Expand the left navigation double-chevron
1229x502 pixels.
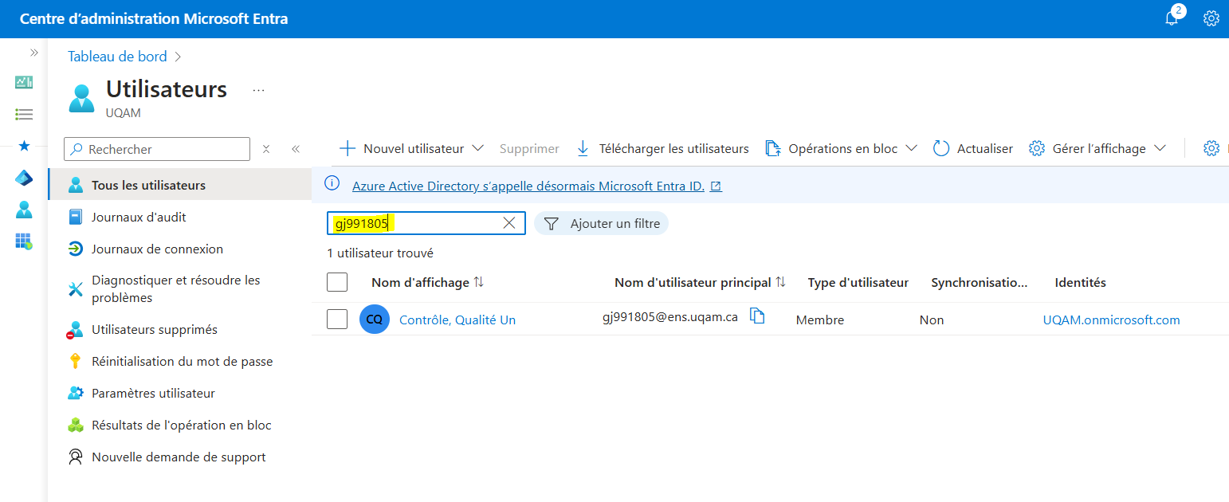[33, 53]
